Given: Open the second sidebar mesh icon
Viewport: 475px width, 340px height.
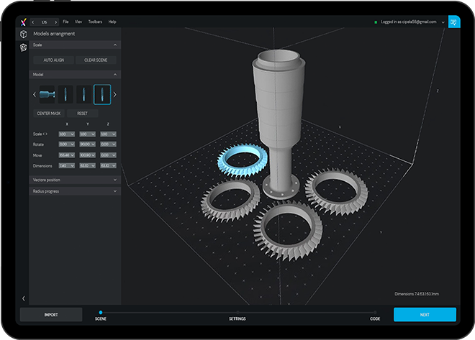Looking at the screenshot, I should [x=24, y=47].
